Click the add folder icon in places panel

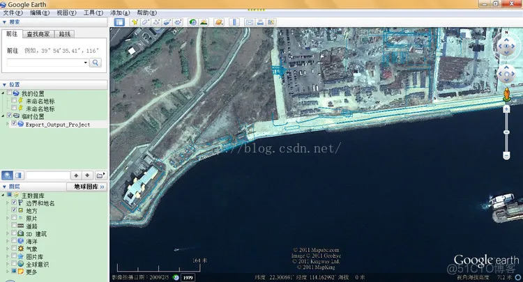pyautogui.click(x=100, y=175)
